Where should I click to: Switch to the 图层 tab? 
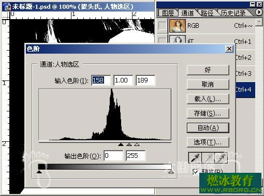168,13
